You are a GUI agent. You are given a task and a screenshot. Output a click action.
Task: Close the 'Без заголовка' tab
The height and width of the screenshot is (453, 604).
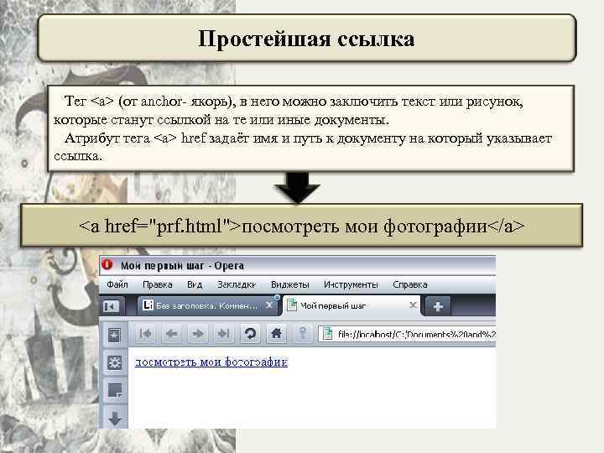tap(269, 305)
